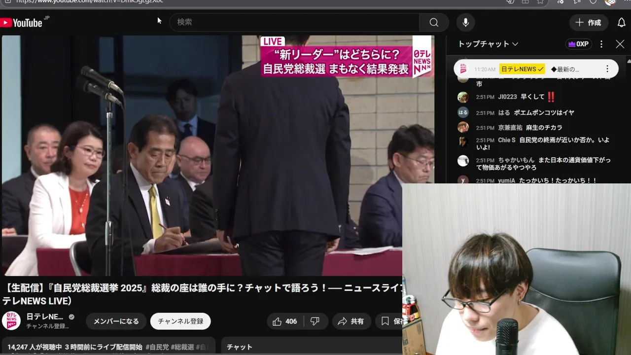The width and height of the screenshot is (631, 355).
Task: Click the メンバーになる join button
Action: point(116,321)
